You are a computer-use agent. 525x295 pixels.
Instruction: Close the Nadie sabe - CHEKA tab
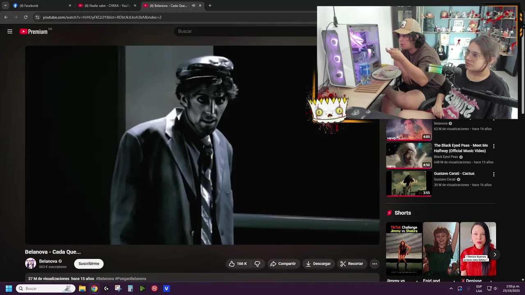(135, 6)
